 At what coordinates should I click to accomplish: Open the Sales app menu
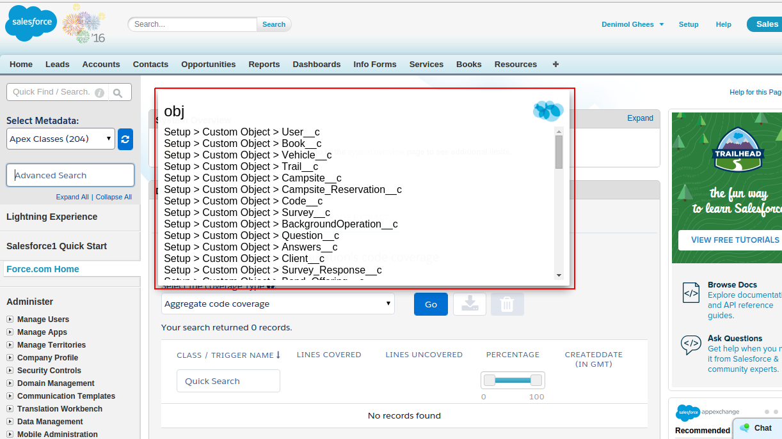(765, 24)
